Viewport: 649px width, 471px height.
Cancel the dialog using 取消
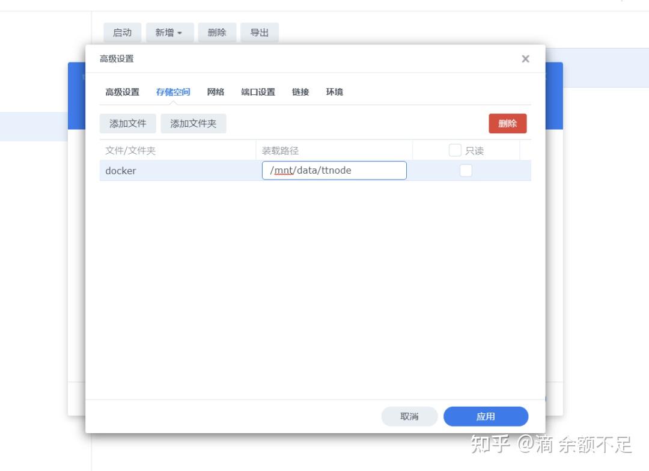409,416
